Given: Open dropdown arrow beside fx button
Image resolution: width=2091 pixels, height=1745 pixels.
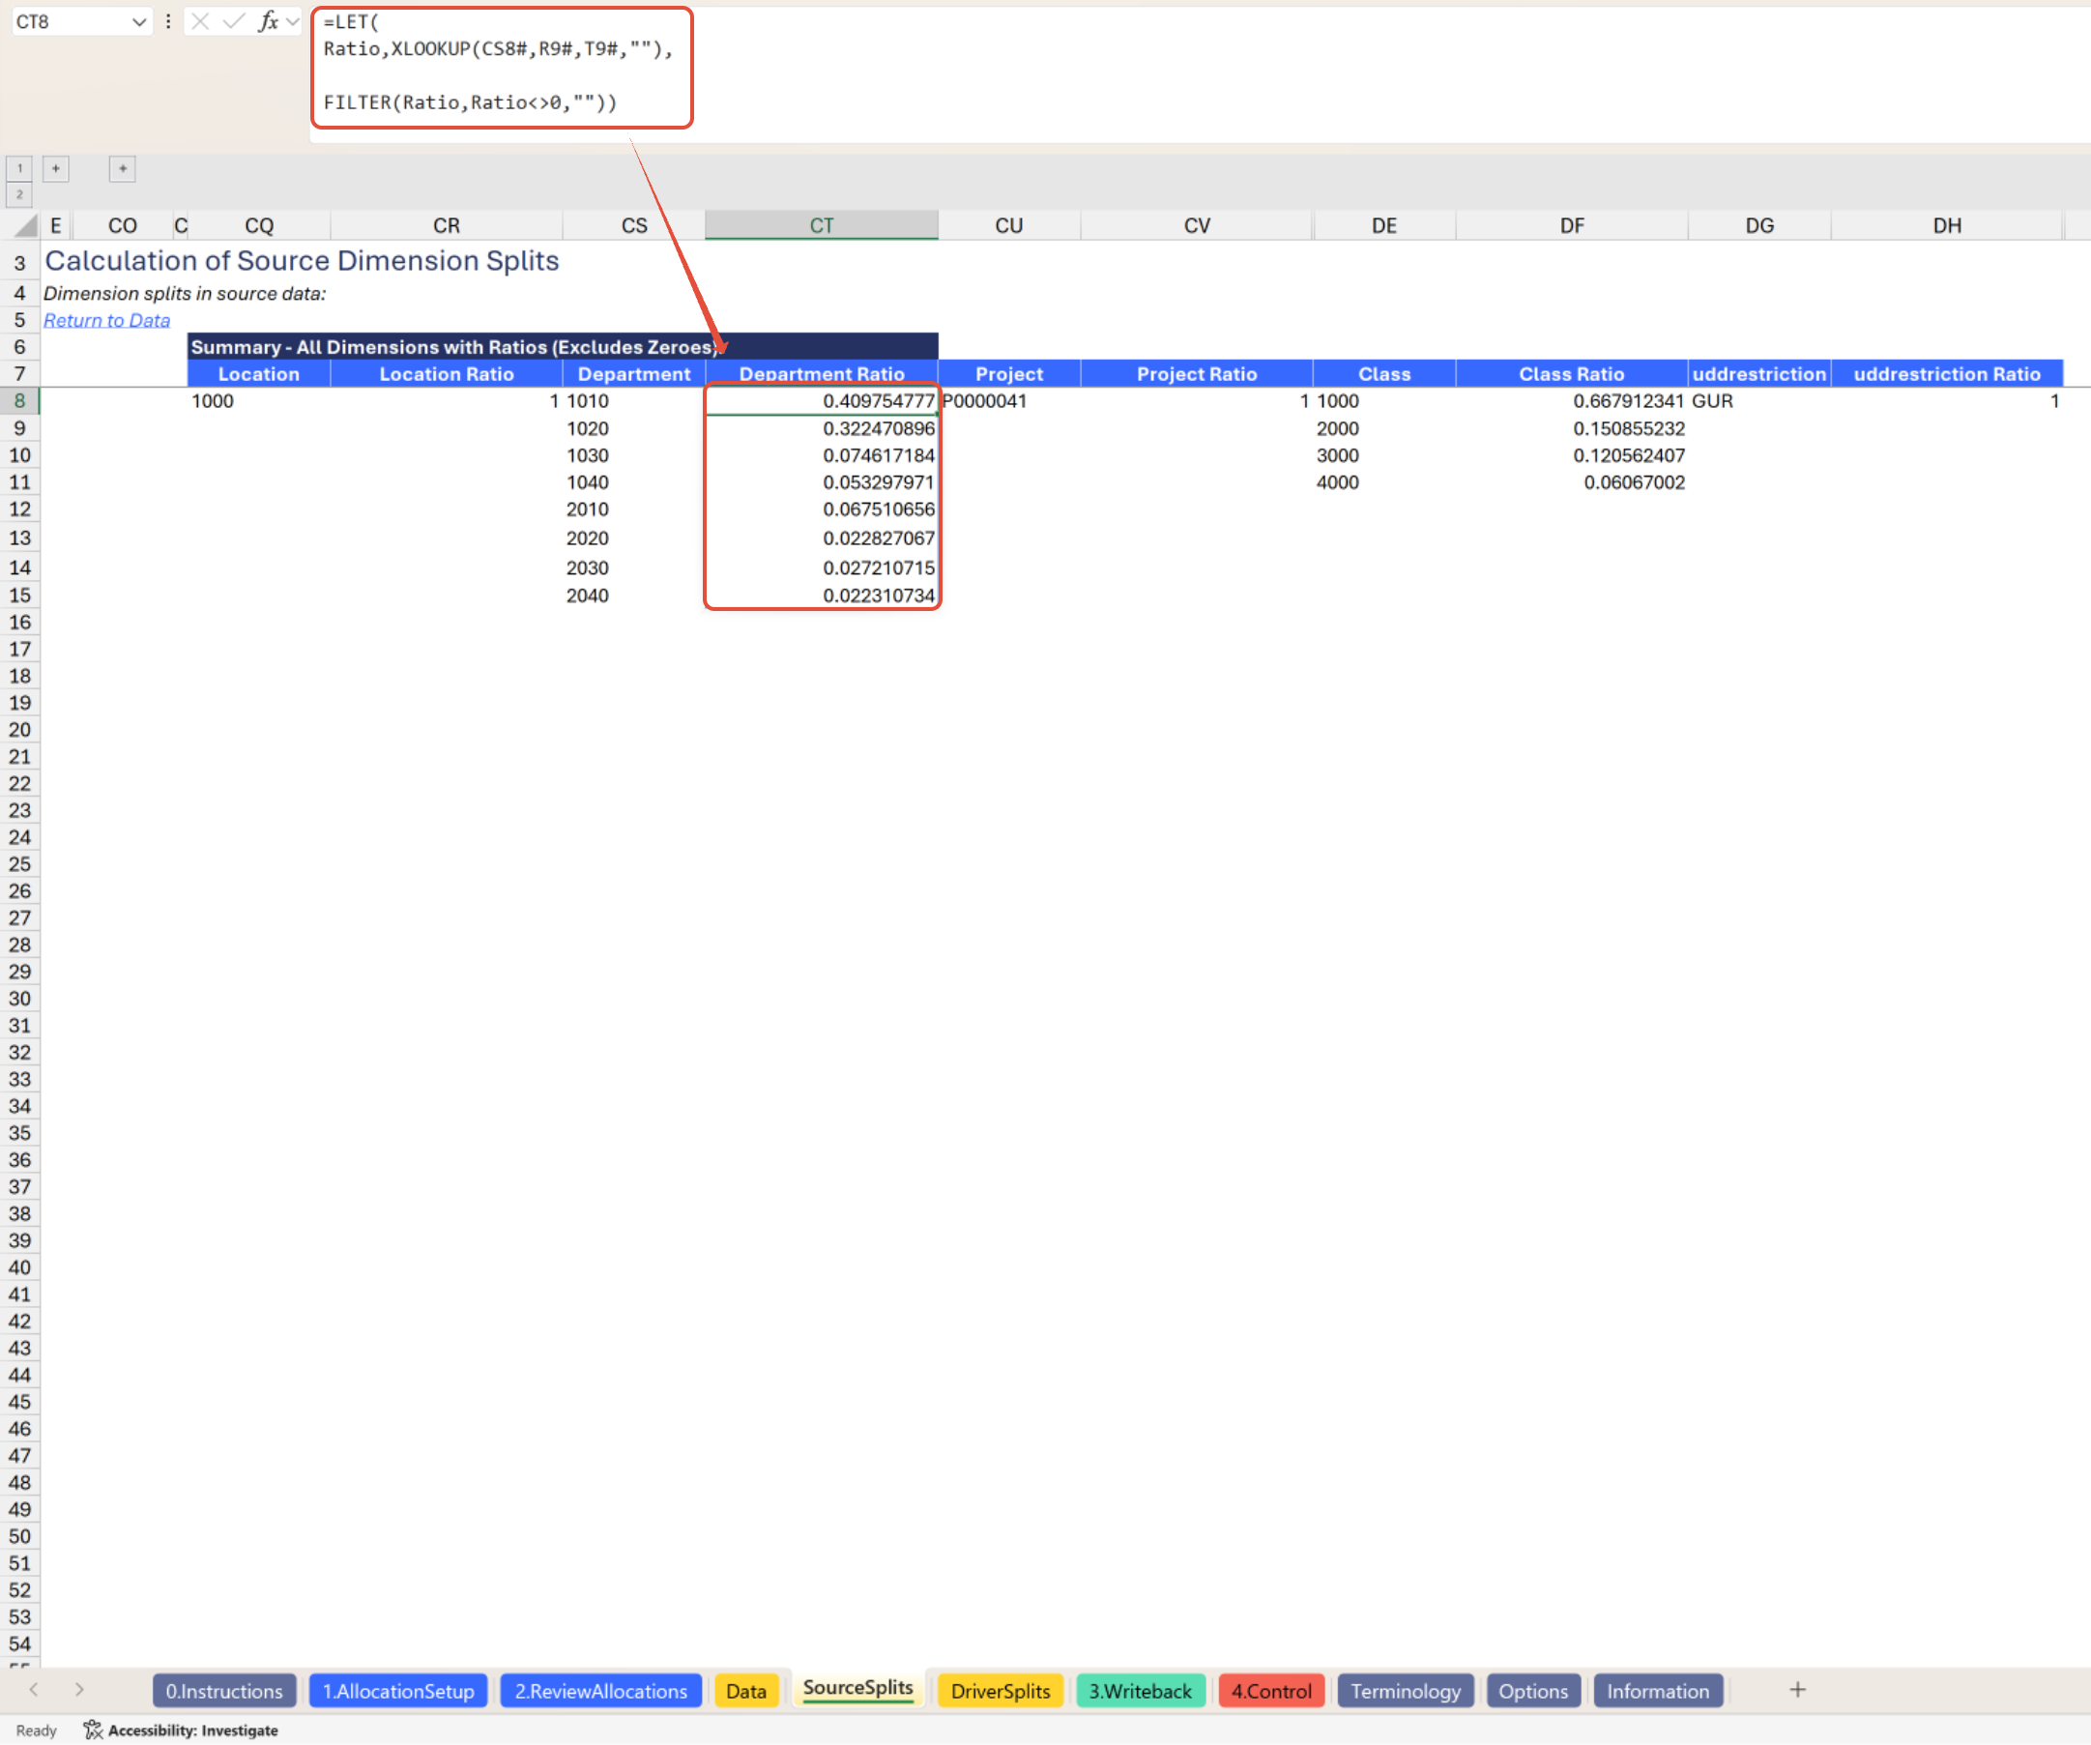Looking at the screenshot, I should [x=292, y=21].
